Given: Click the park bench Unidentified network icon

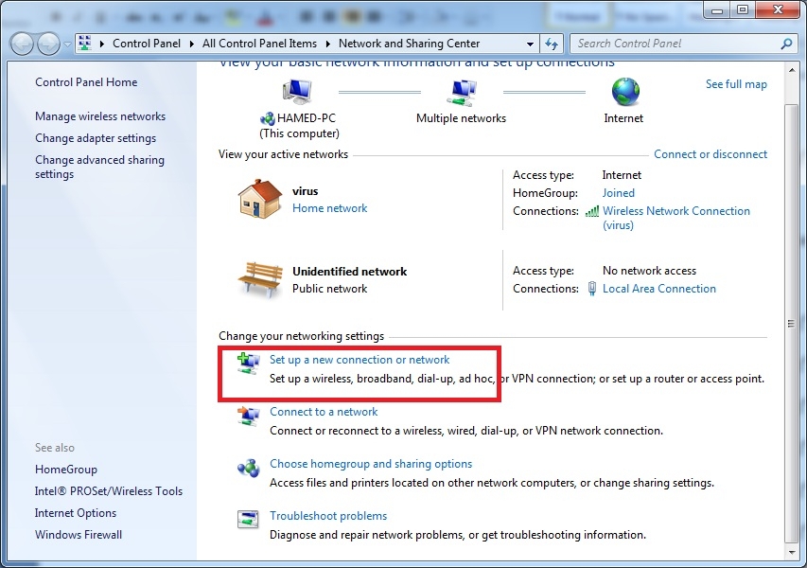Looking at the screenshot, I should [260, 279].
